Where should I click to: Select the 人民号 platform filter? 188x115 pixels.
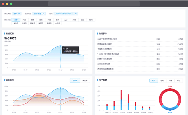click(58, 23)
